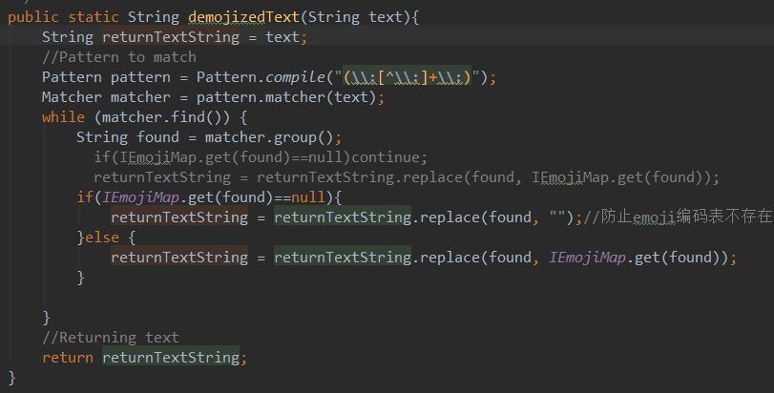Click the Chinese comment about emoji encoding table
Screen dimensions: 774x393
click(679, 217)
